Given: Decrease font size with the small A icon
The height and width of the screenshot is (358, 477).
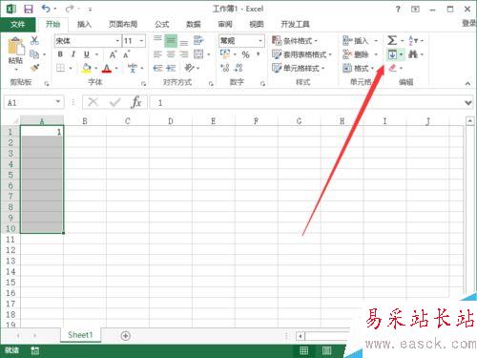Looking at the screenshot, I should click(x=127, y=54).
